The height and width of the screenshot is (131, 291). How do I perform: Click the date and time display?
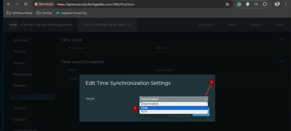tap(107, 25)
